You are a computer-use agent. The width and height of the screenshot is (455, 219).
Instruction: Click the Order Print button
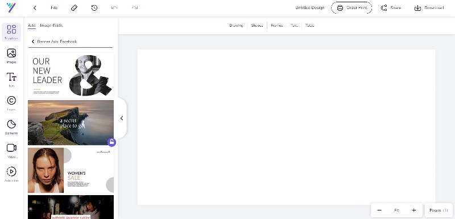pyautogui.click(x=351, y=8)
